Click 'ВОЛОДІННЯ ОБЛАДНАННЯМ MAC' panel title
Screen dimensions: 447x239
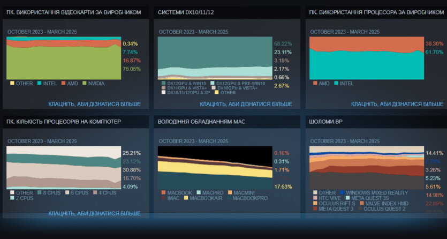[x=201, y=122]
